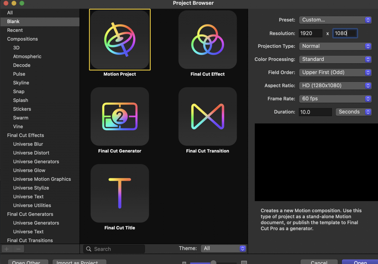This screenshot has width=378, height=264.
Task: Select Final Cut Generators category
Action: (40, 214)
